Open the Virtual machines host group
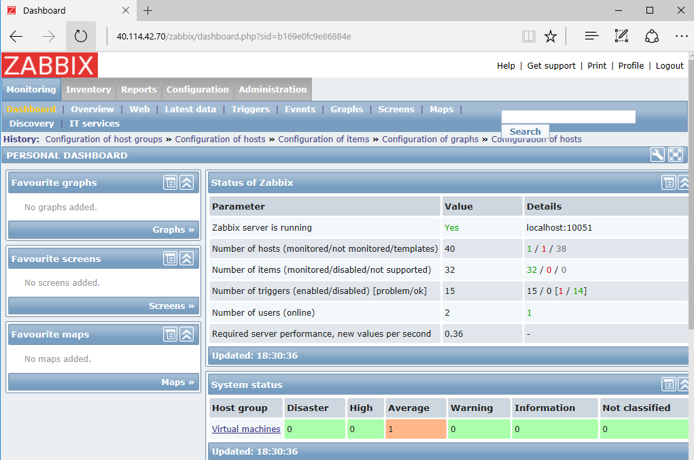The image size is (694, 460). [246, 429]
